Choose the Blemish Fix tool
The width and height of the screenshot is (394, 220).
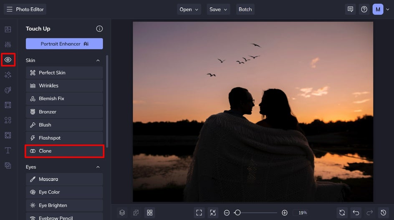point(64,99)
